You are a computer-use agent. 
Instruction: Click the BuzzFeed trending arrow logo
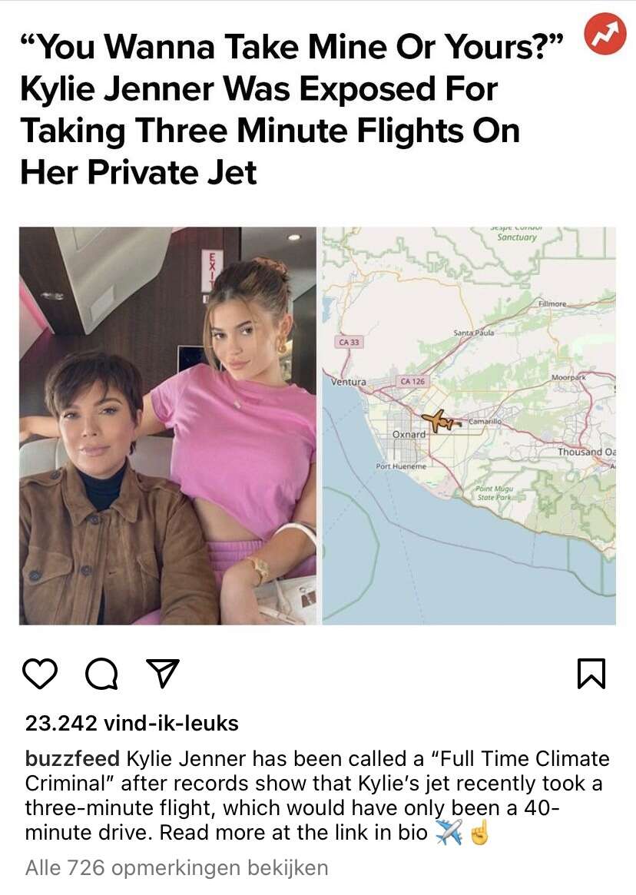[x=605, y=35]
